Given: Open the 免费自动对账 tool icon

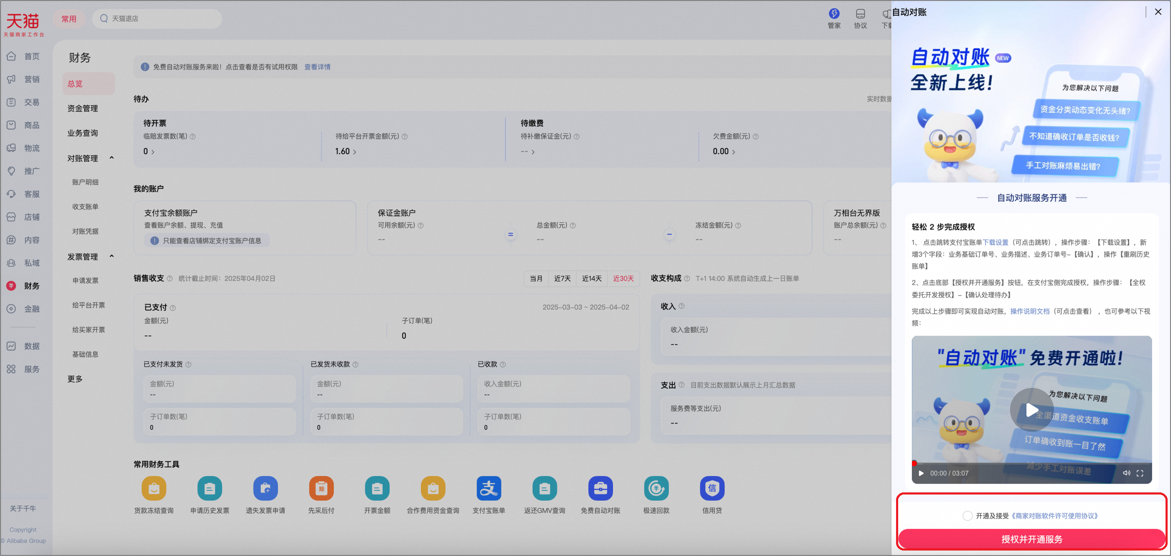Looking at the screenshot, I should tap(600, 488).
